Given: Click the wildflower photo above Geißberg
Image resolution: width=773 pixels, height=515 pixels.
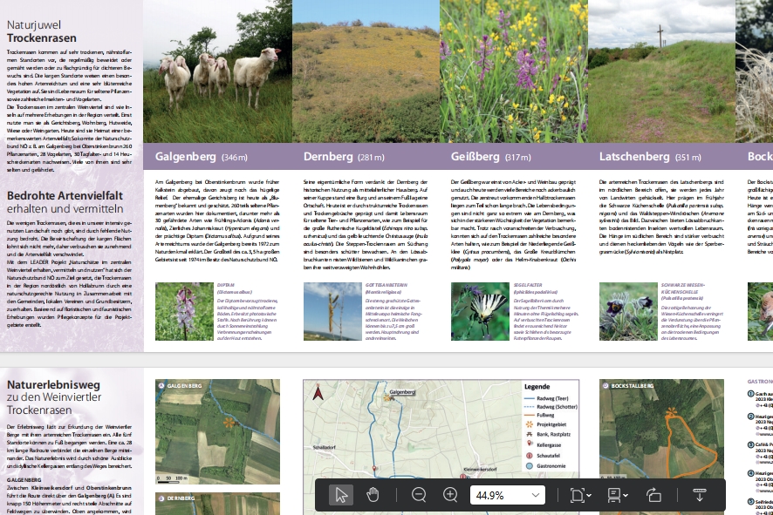Looking at the screenshot, I should (514, 71).
